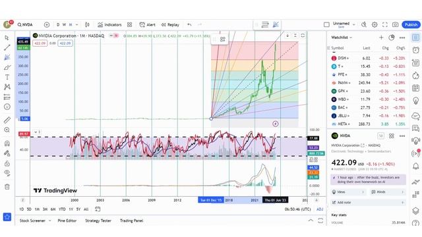The height and width of the screenshot is (237, 422).
Task: Open the quick search magnifier
Action: point(364,25)
